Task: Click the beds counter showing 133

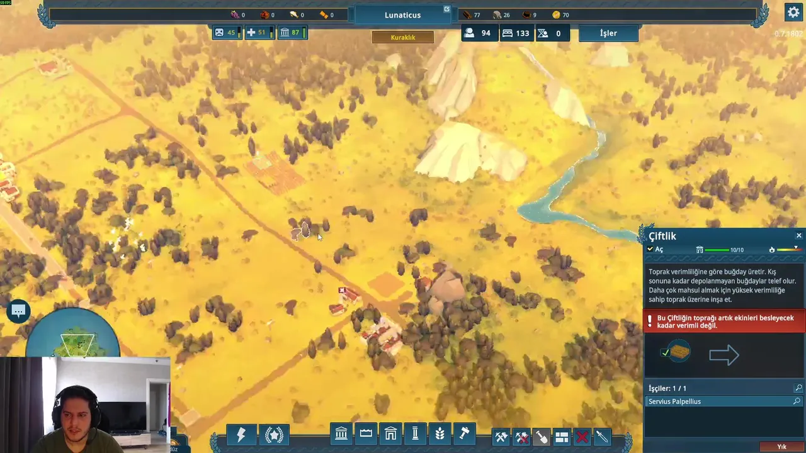Action: 516,33
